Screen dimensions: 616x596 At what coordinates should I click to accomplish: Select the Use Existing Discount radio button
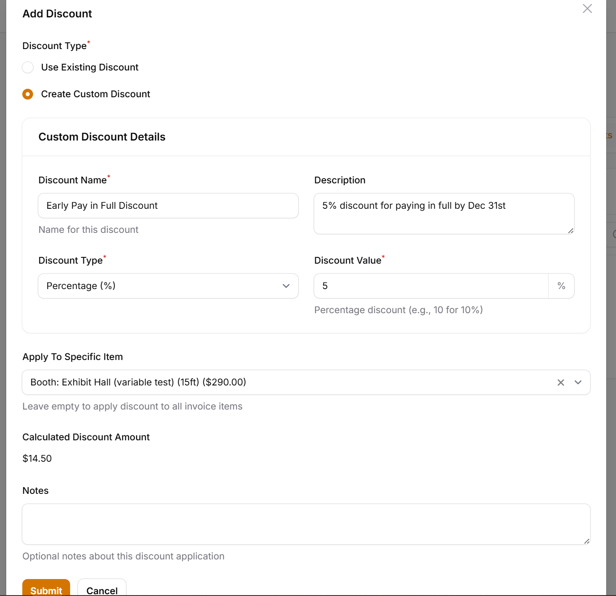pyautogui.click(x=28, y=67)
